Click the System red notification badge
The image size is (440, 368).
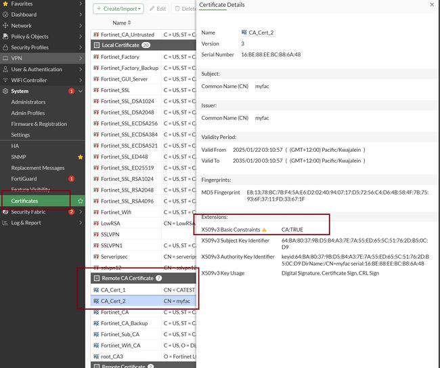coord(71,91)
